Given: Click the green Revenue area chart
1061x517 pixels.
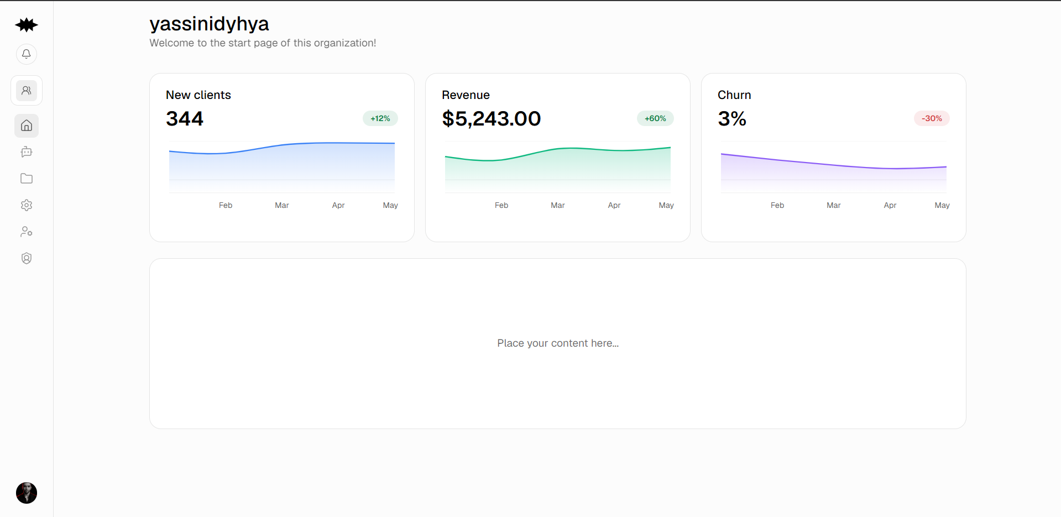Looking at the screenshot, I should coord(558,169).
